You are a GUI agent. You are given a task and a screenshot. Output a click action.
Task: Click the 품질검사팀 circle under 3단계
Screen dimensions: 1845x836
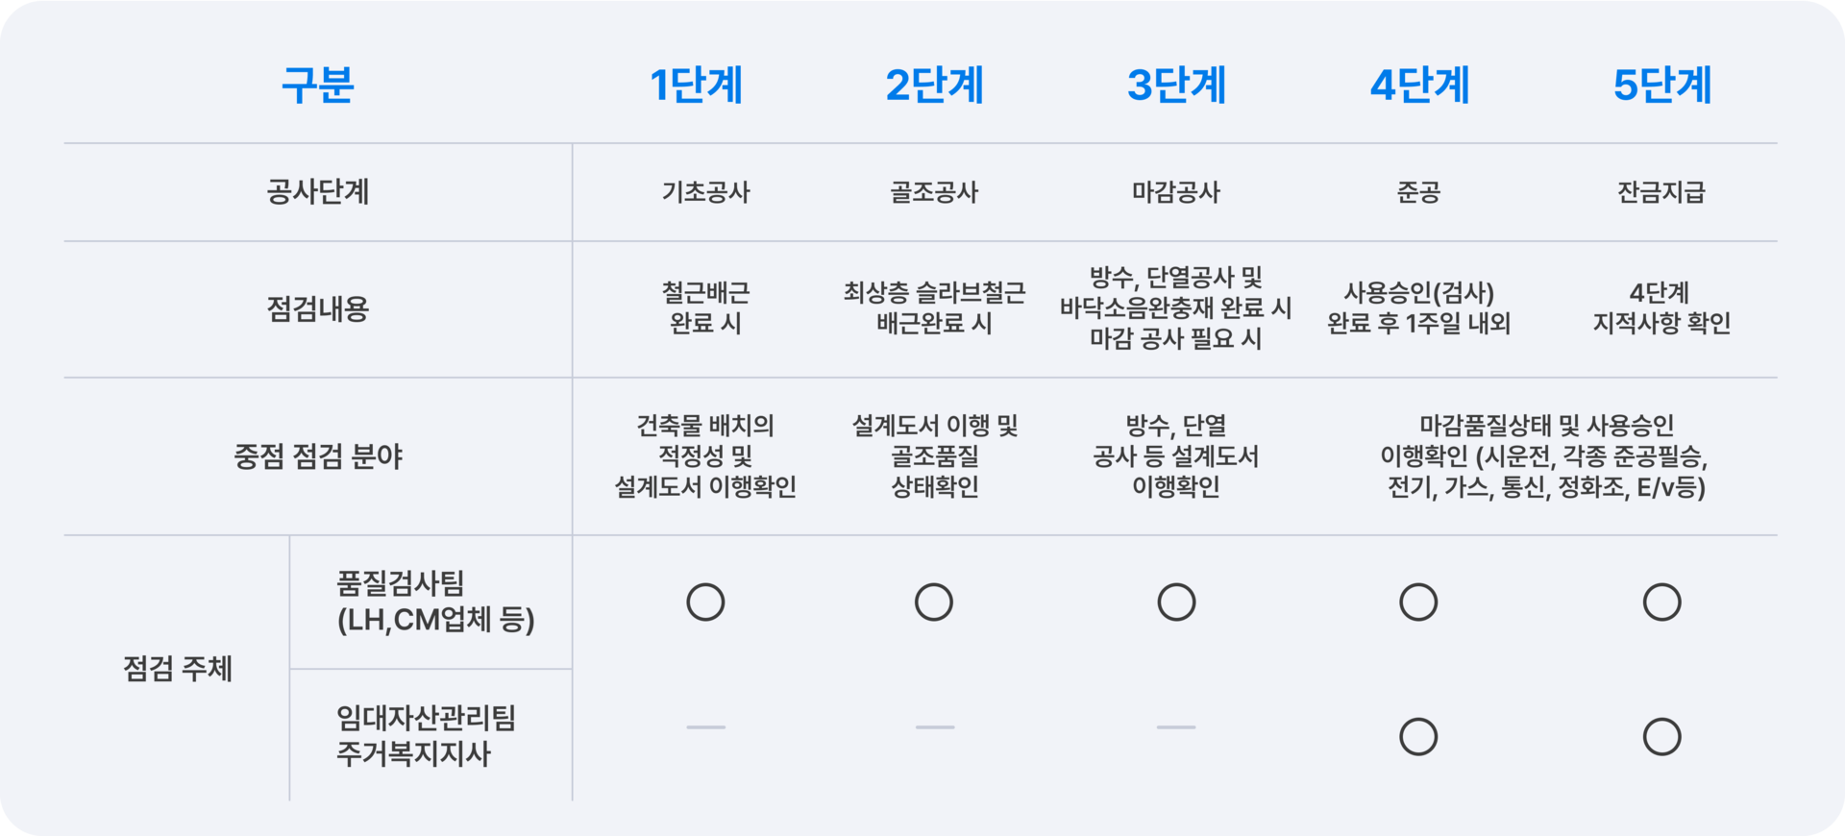point(1176,602)
